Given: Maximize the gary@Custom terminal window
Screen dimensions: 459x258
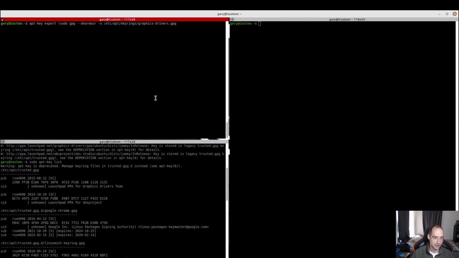Looking at the screenshot, I should click(x=447, y=14).
